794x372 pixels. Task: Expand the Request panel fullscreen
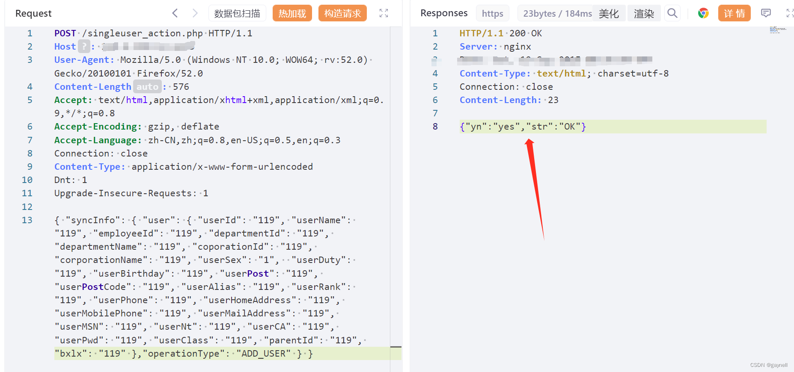384,13
